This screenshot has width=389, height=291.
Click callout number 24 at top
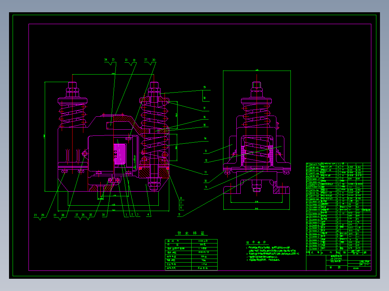pyautogui.click(x=106, y=60)
